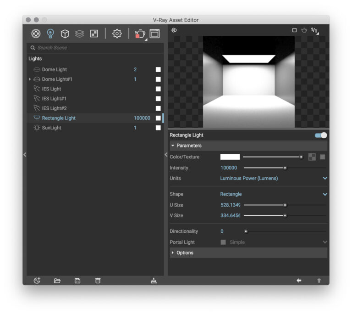Click the Directionality slider handle
The width and height of the screenshot is (352, 315).
click(246, 231)
